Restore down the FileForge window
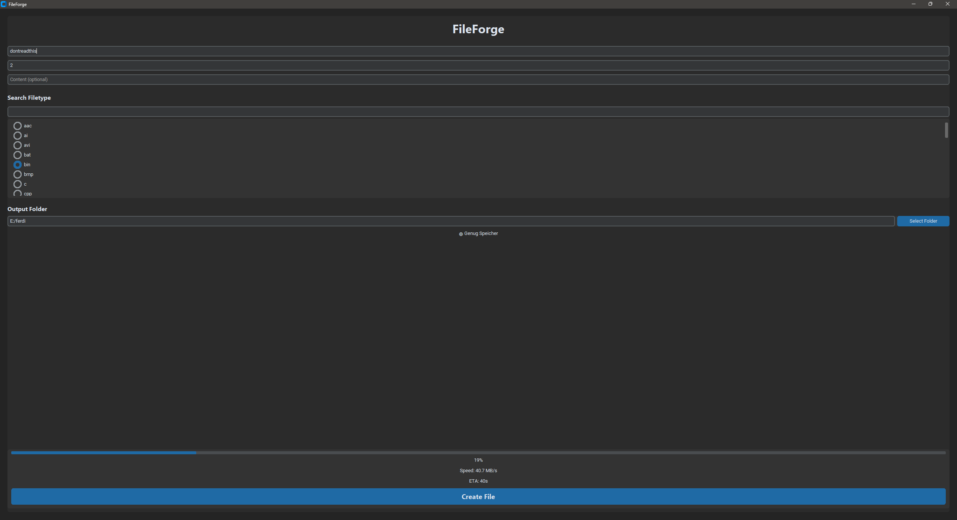 point(930,4)
